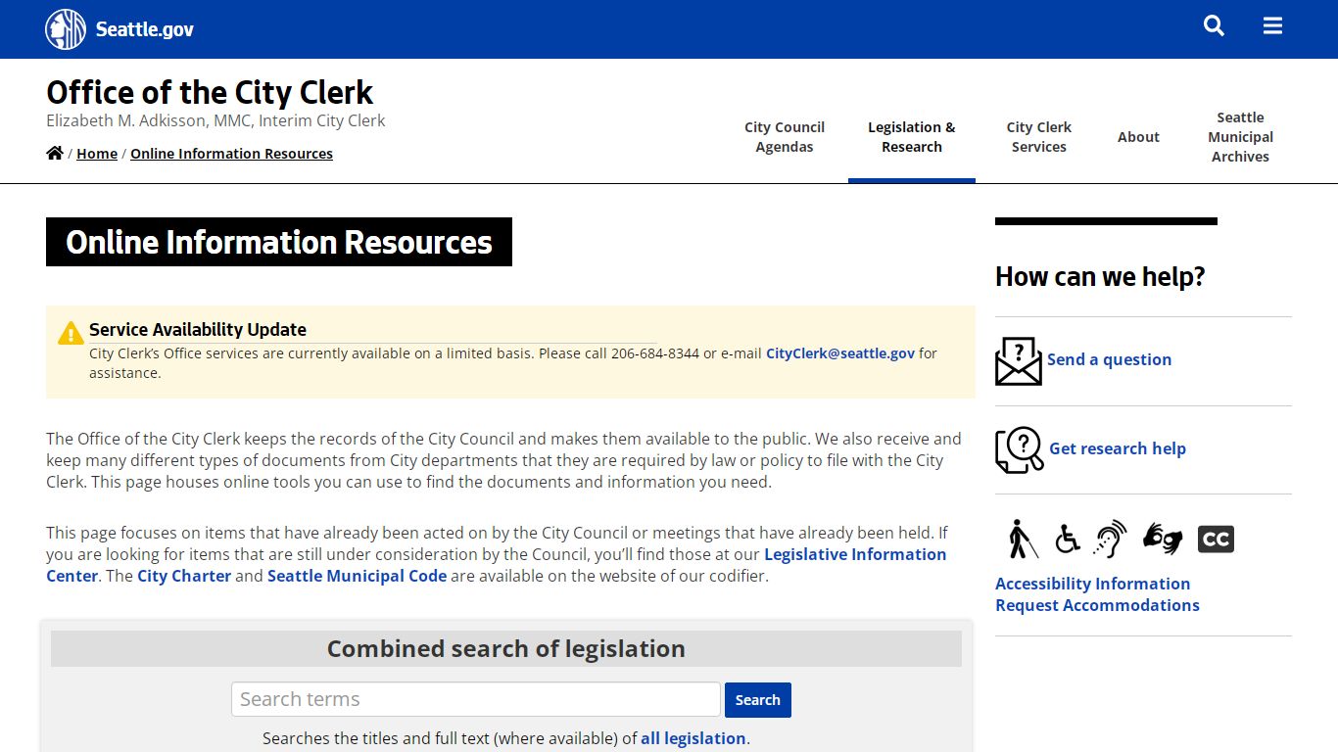Click the magnifier research help icon
The height and width of the screenshot is (752, 1338).
click(x=1020, y=449)
